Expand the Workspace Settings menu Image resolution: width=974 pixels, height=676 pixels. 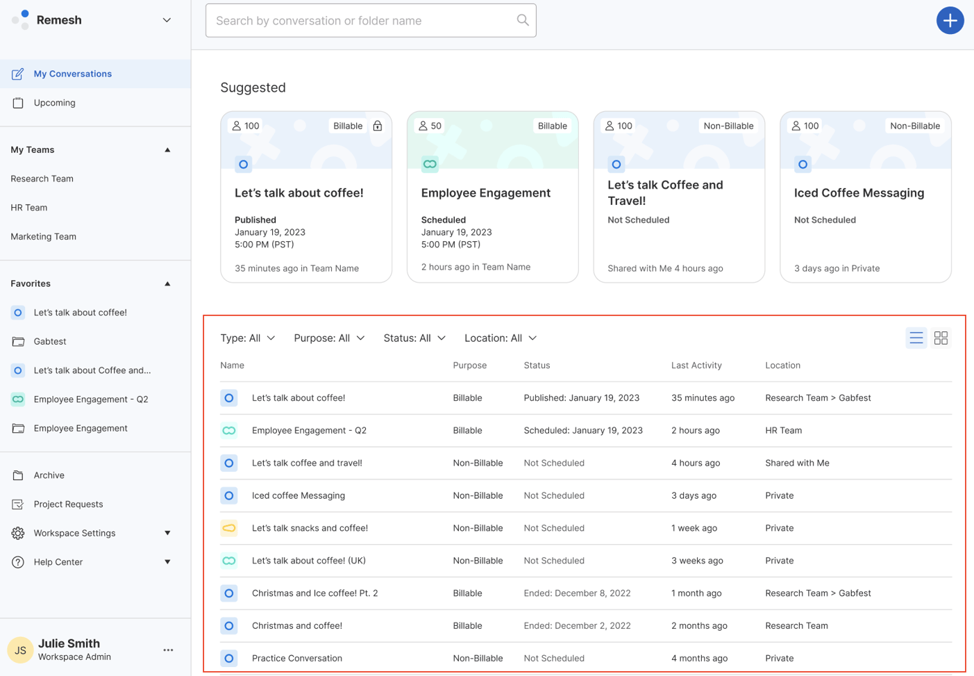click(x=167, y=533)
